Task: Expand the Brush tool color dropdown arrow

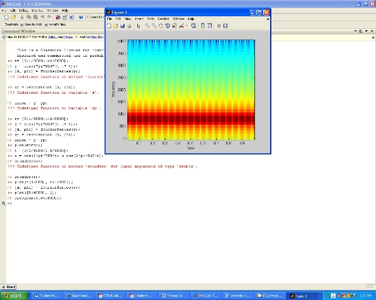Action: 187,26
